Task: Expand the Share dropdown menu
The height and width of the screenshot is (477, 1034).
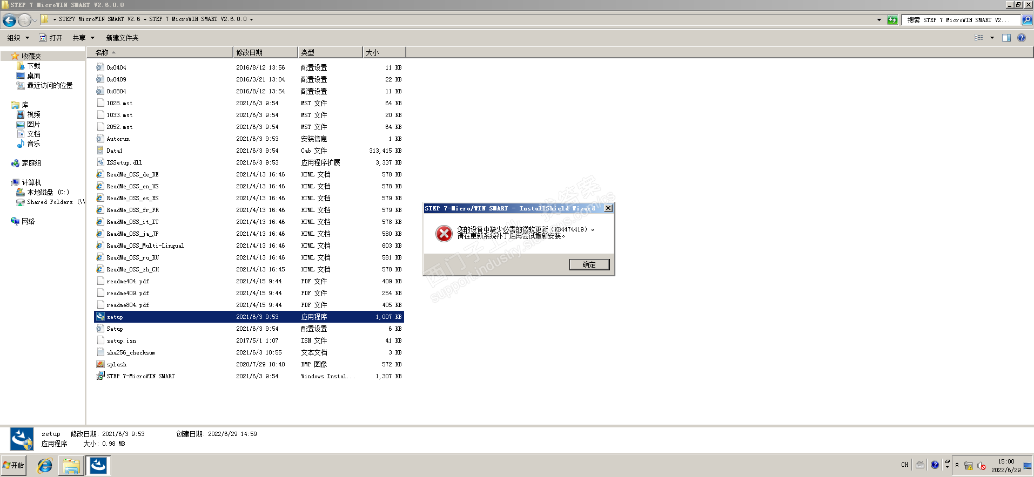Action: click(x=84, y=38)
